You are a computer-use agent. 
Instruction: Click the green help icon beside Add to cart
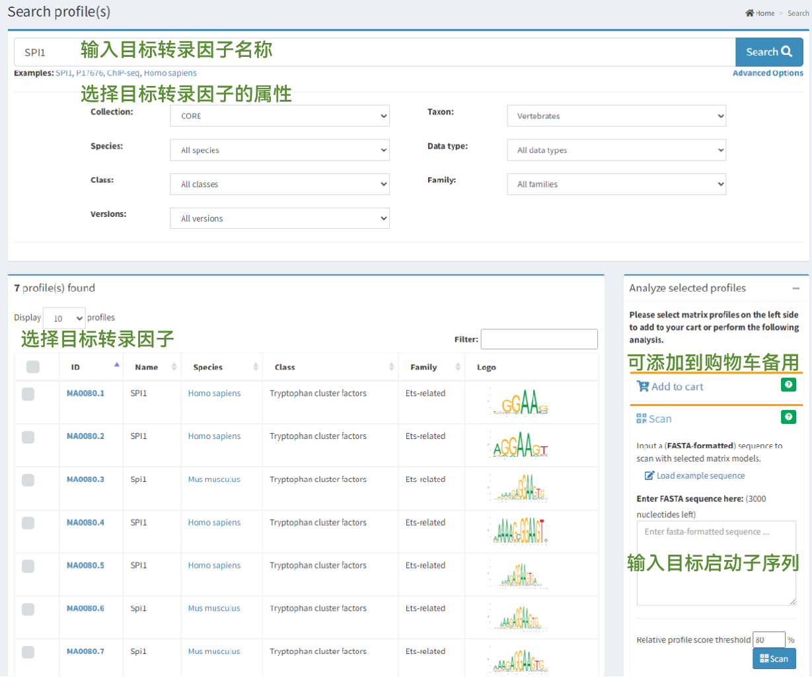[x=788, y=385]
